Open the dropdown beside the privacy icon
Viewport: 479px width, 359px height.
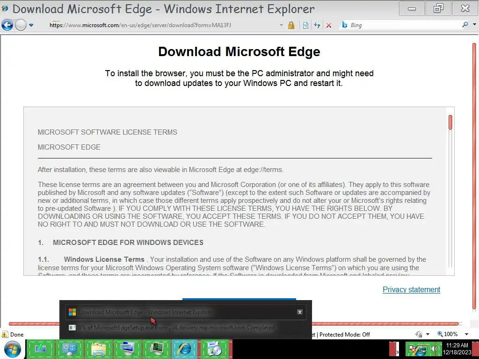coord(428,334)
